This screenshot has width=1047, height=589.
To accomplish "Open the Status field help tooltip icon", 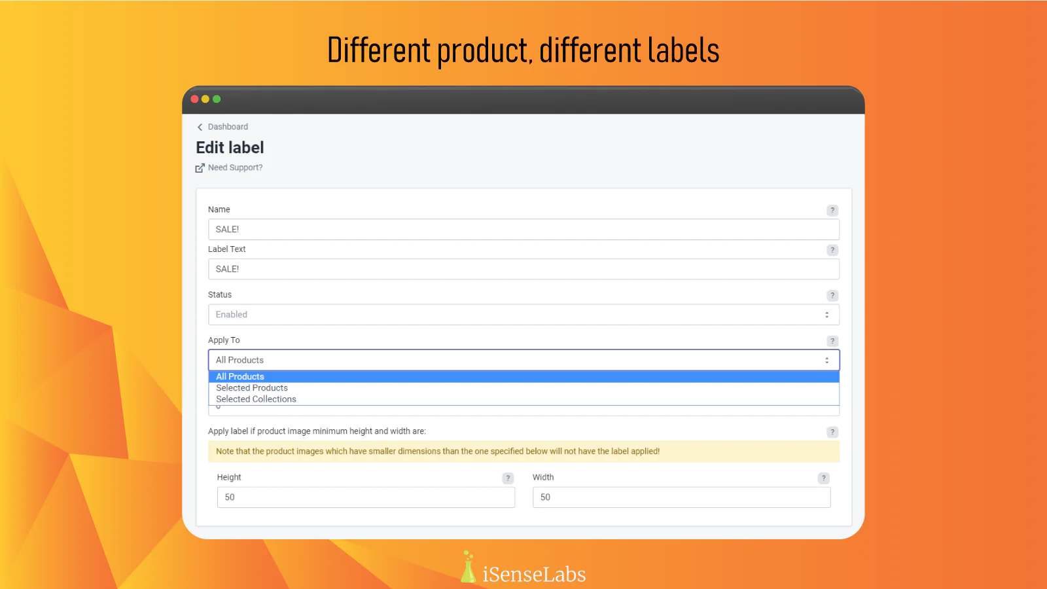I will pyautogui.click(x=832, y=295).
